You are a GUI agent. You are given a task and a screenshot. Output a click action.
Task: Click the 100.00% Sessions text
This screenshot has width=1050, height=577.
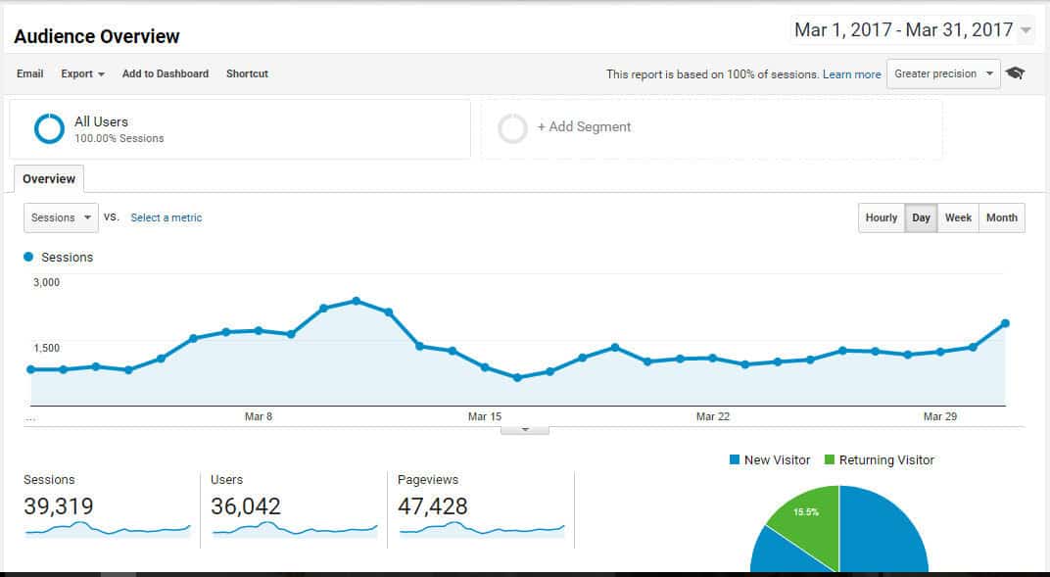[119, 138]
